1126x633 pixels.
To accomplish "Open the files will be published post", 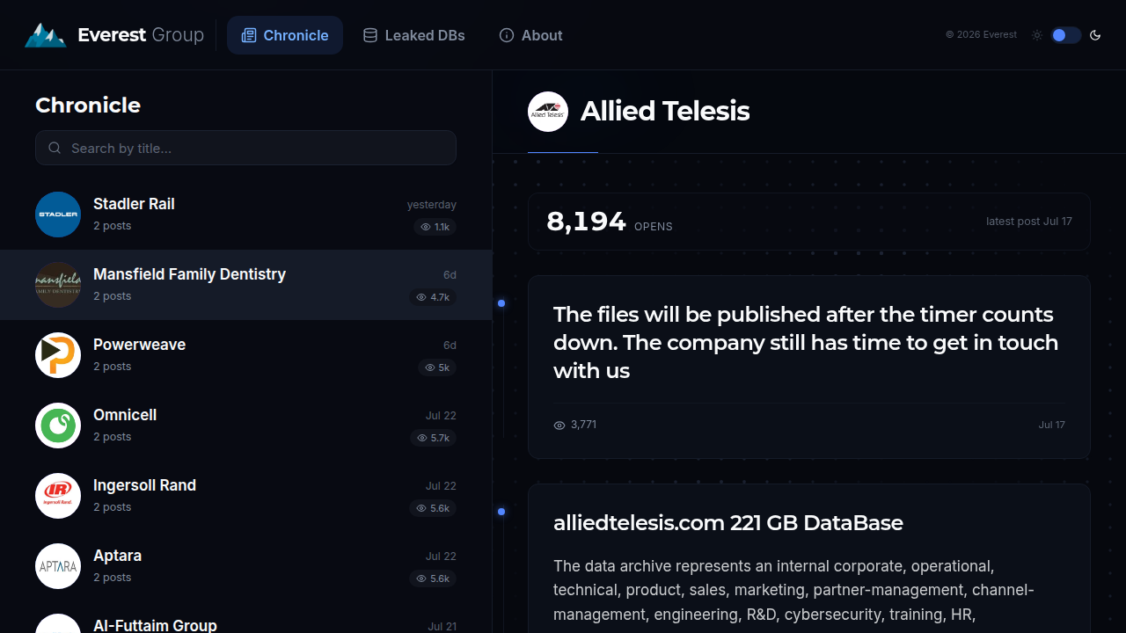I will [x=809, y=367].
